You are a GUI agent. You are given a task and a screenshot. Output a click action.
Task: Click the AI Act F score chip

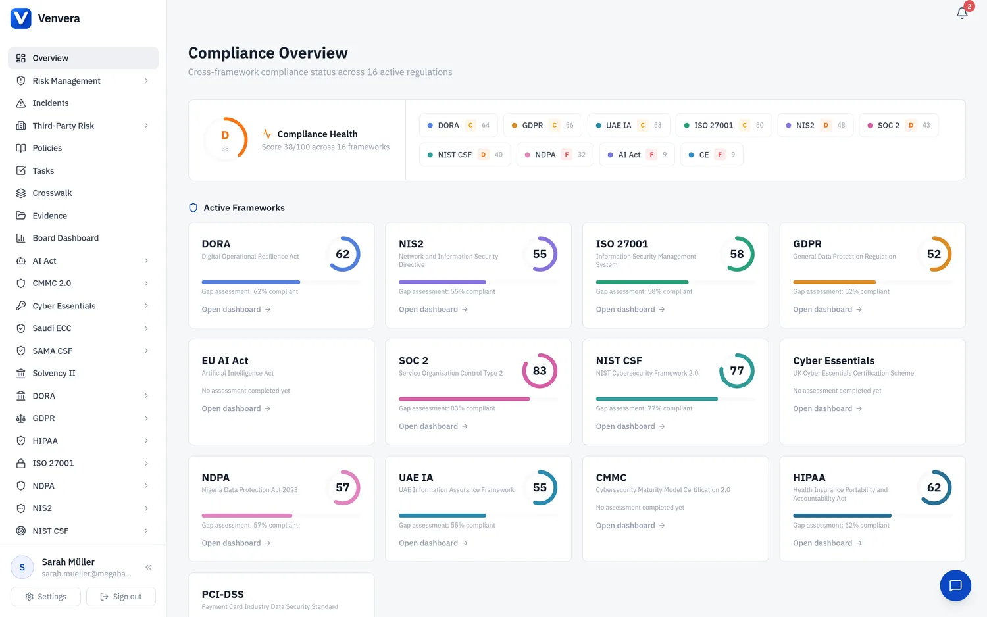click(637, 155)
